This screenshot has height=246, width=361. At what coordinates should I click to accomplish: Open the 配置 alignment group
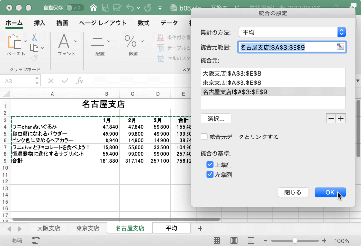[100, 45]
